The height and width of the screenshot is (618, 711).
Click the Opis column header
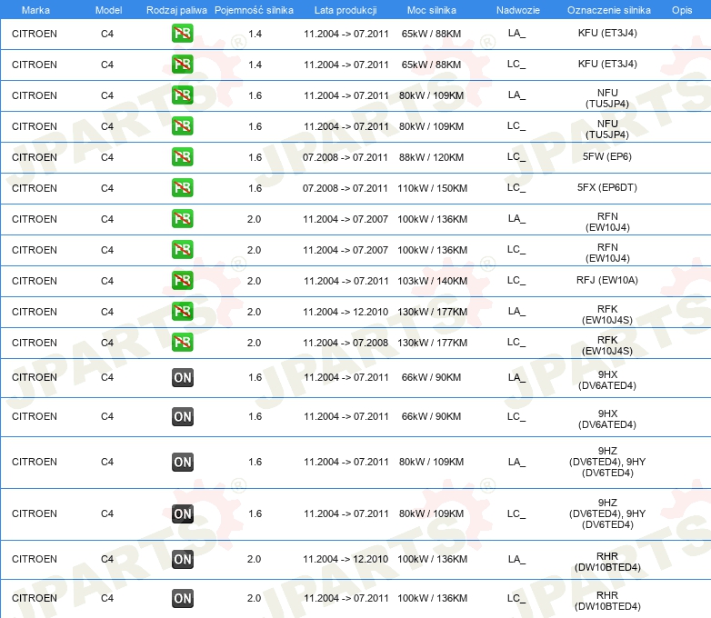[x=682, y=10]
